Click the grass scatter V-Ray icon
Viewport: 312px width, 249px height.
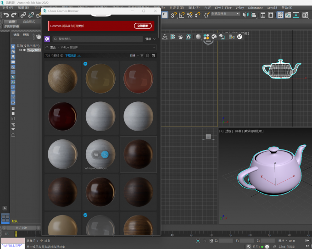click(180, 37)
